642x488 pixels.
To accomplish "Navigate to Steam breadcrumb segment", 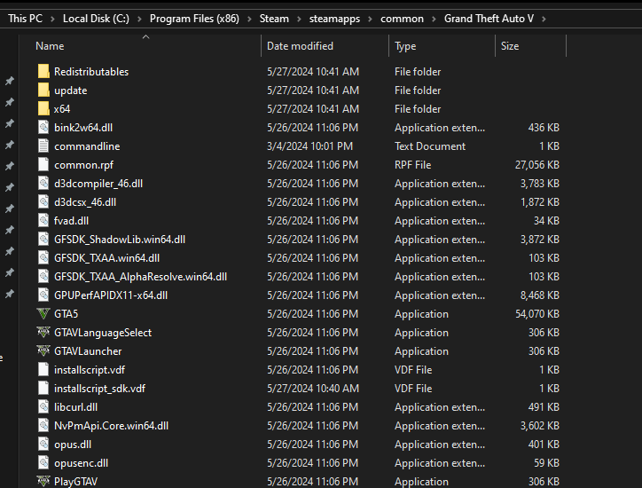I will pyautogui.click(x=274, y=19).
